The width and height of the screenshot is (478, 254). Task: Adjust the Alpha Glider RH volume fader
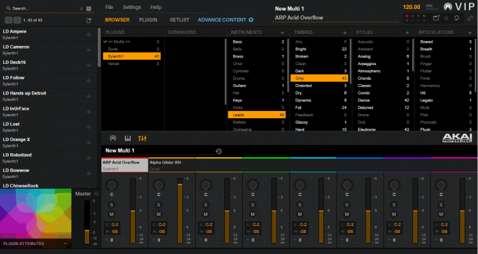pyautogui.click(x=180, y=211)
